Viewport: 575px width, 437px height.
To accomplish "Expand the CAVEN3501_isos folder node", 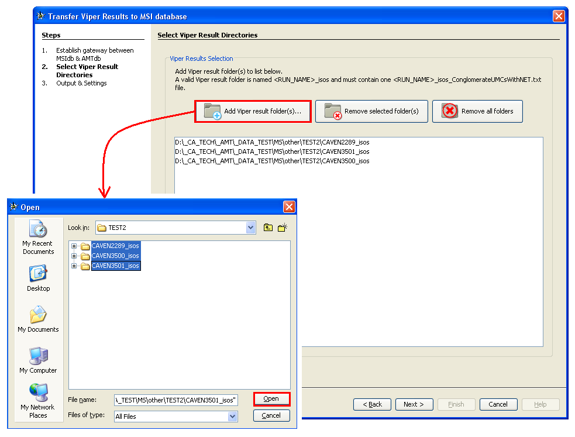I will [74, 266].
